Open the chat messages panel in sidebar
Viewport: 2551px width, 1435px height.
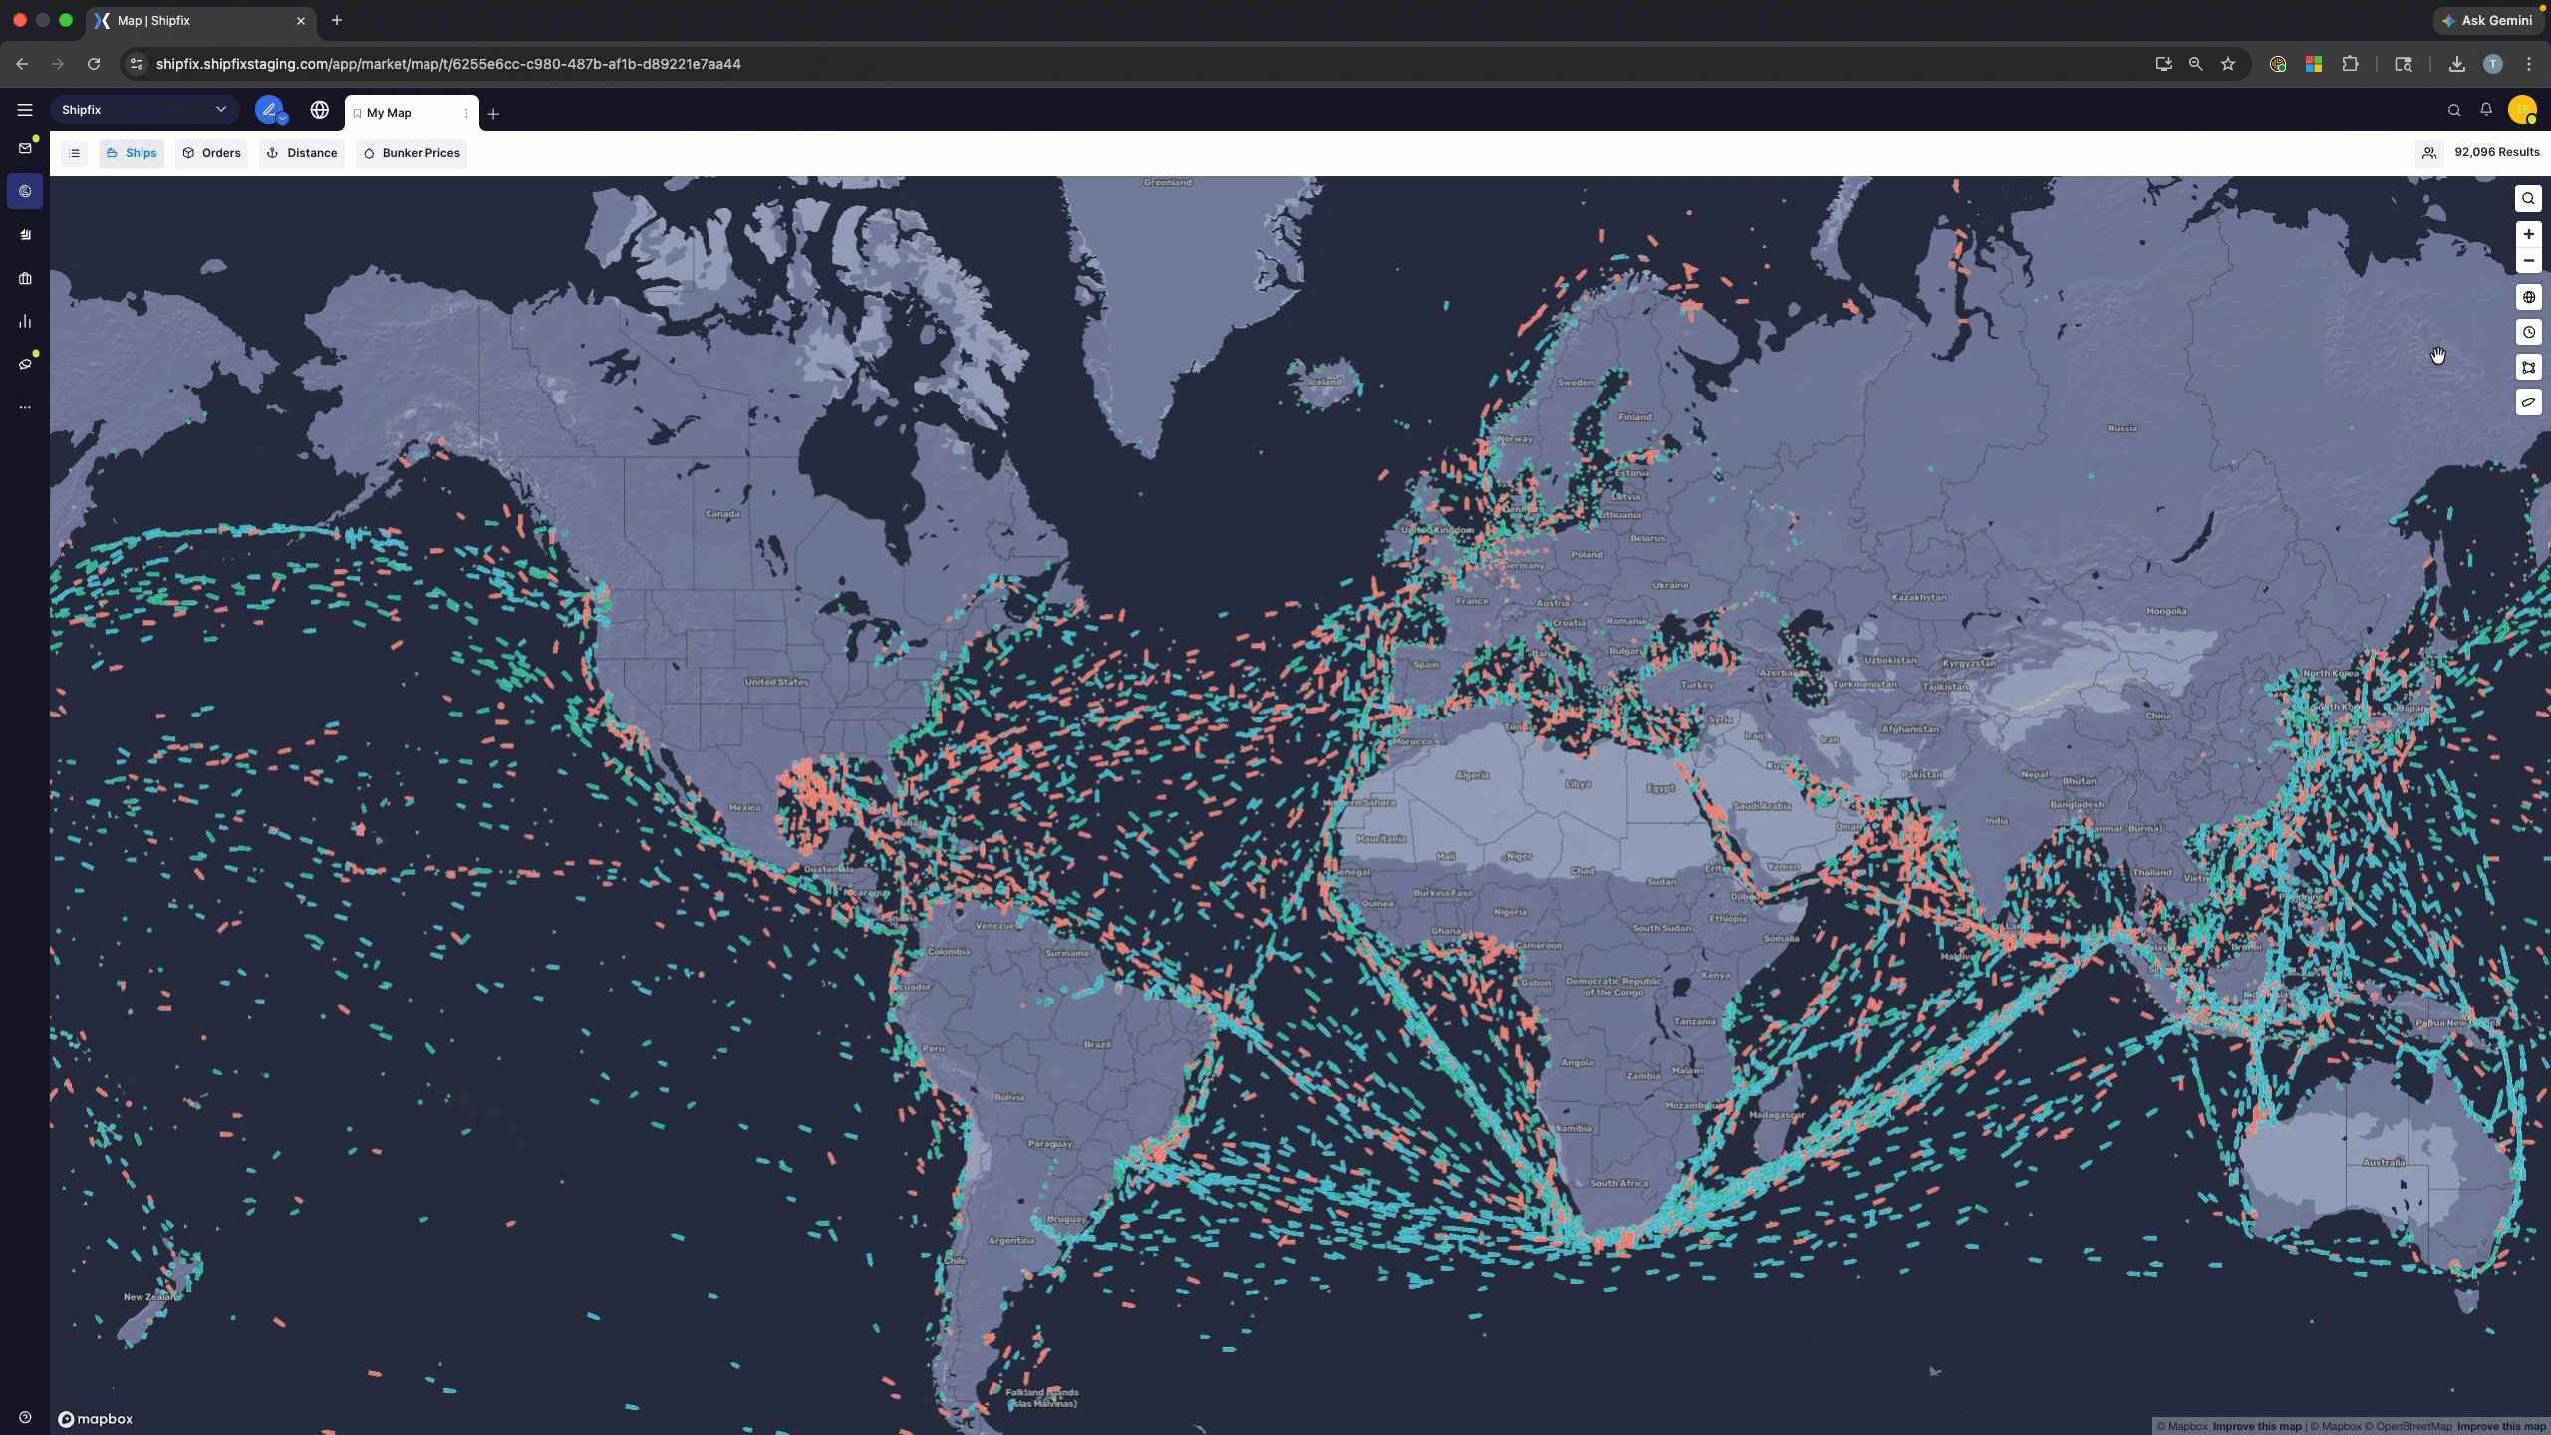click(x=25, y=364)
